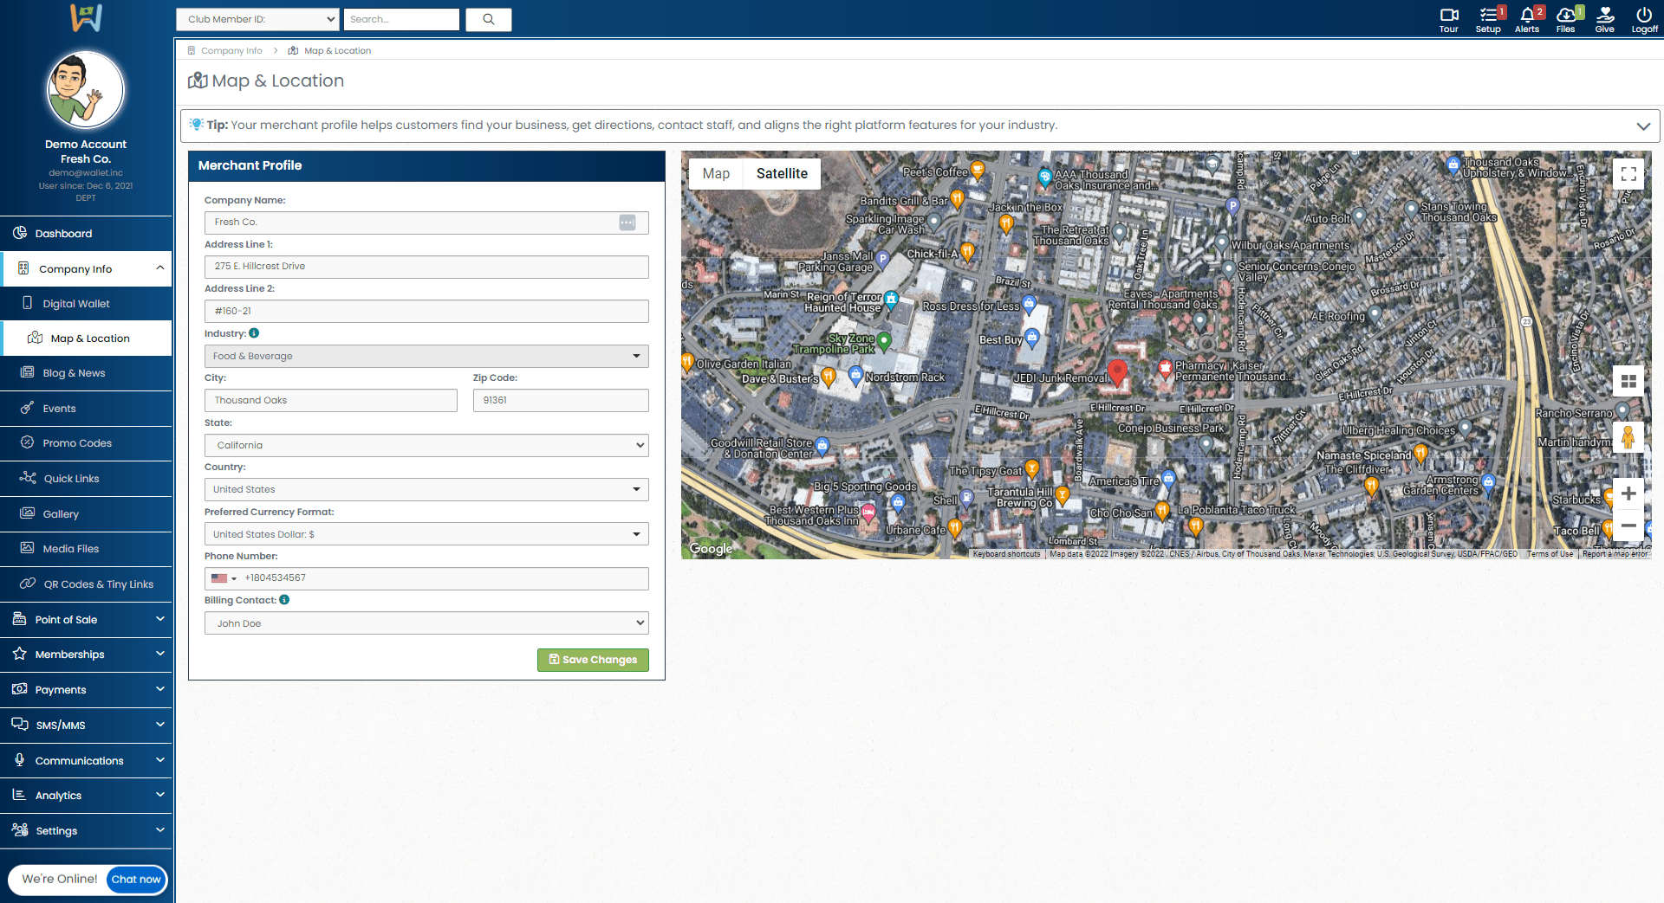1664x903 pixels.
Task: Open the Tour video icon
Action: [1448, 16]
